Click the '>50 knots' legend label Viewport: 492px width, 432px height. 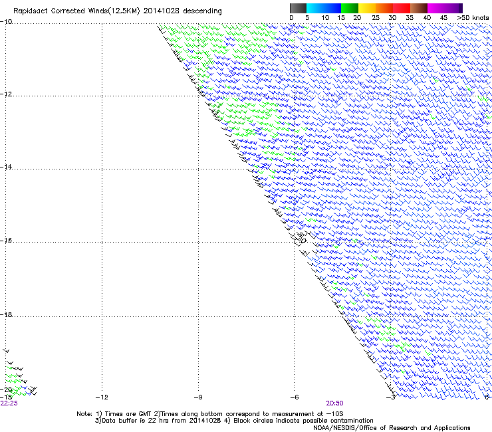[x=473, y=18]
